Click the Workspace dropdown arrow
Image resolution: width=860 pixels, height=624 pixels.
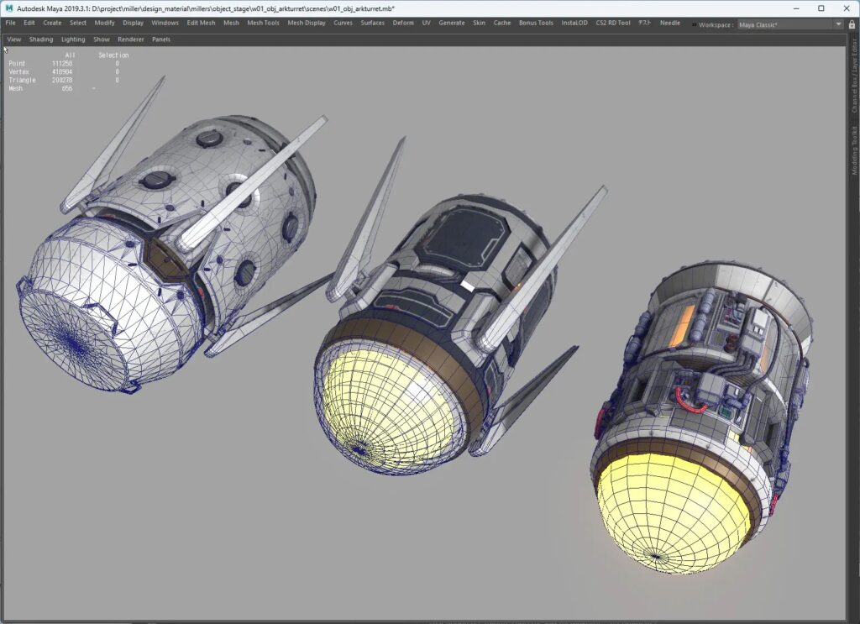coord(838,24)
